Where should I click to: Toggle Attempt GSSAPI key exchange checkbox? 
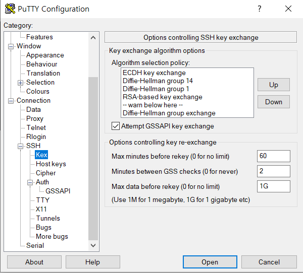[116, 126]
